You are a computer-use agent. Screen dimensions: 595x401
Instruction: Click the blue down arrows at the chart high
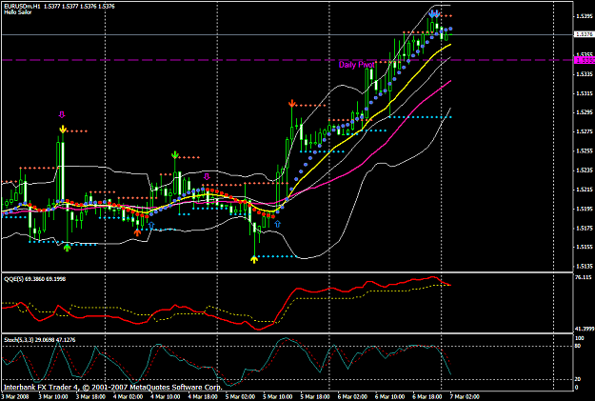pyautogui.click(x=434, y=14)
